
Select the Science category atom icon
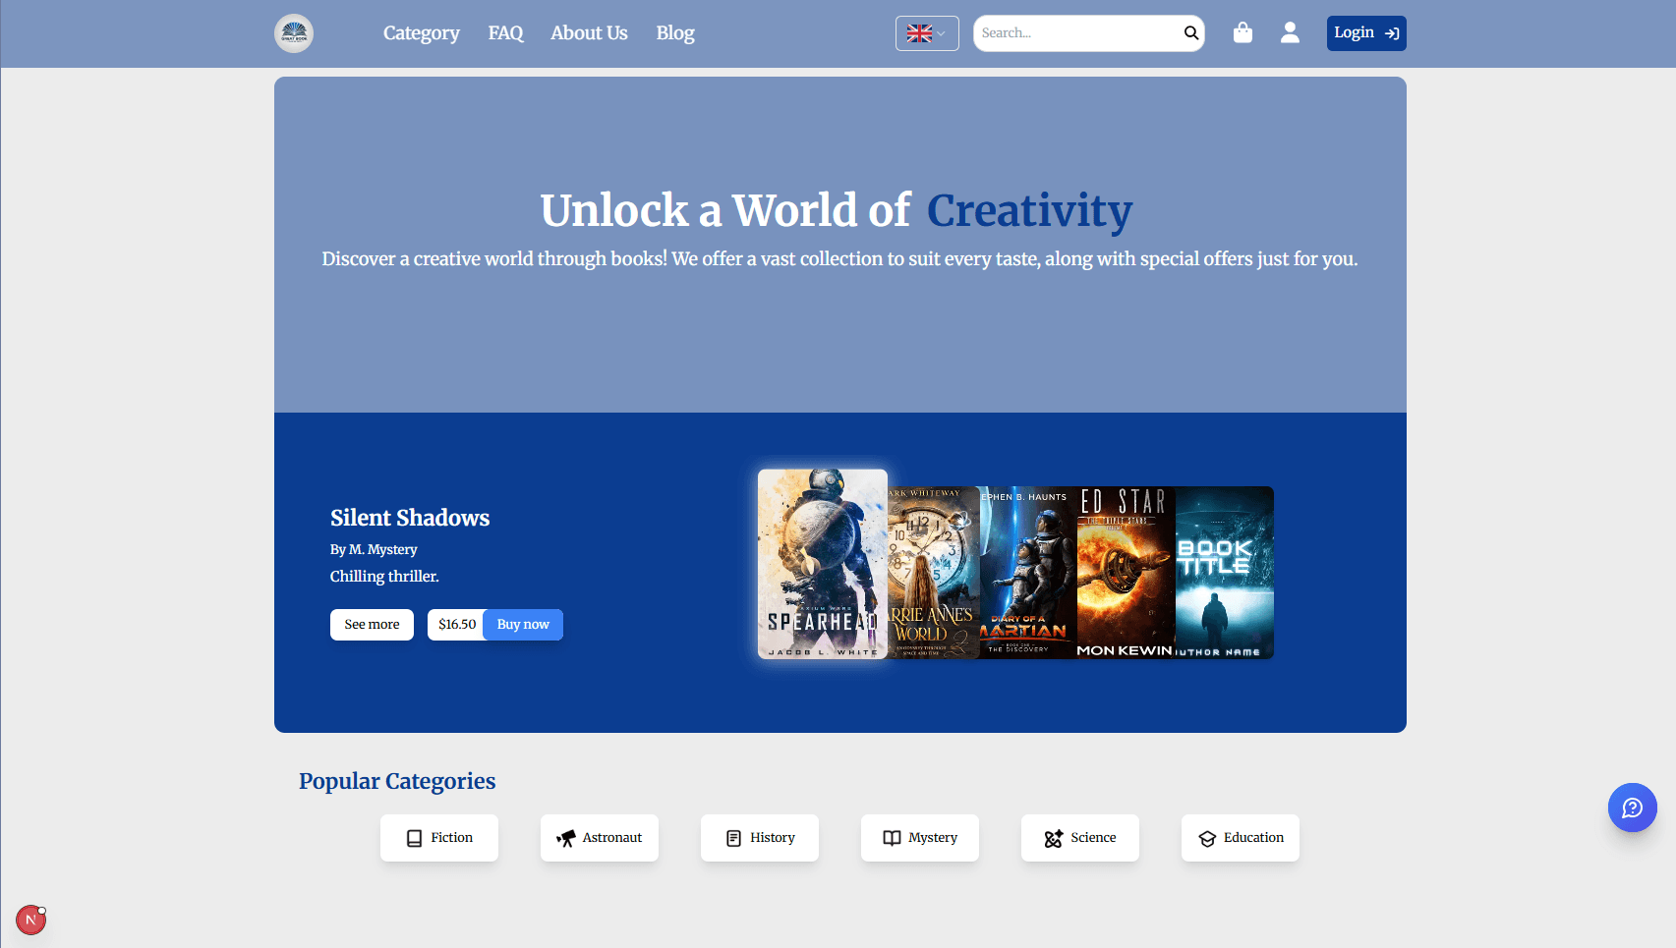click(x=1053, y=838)
